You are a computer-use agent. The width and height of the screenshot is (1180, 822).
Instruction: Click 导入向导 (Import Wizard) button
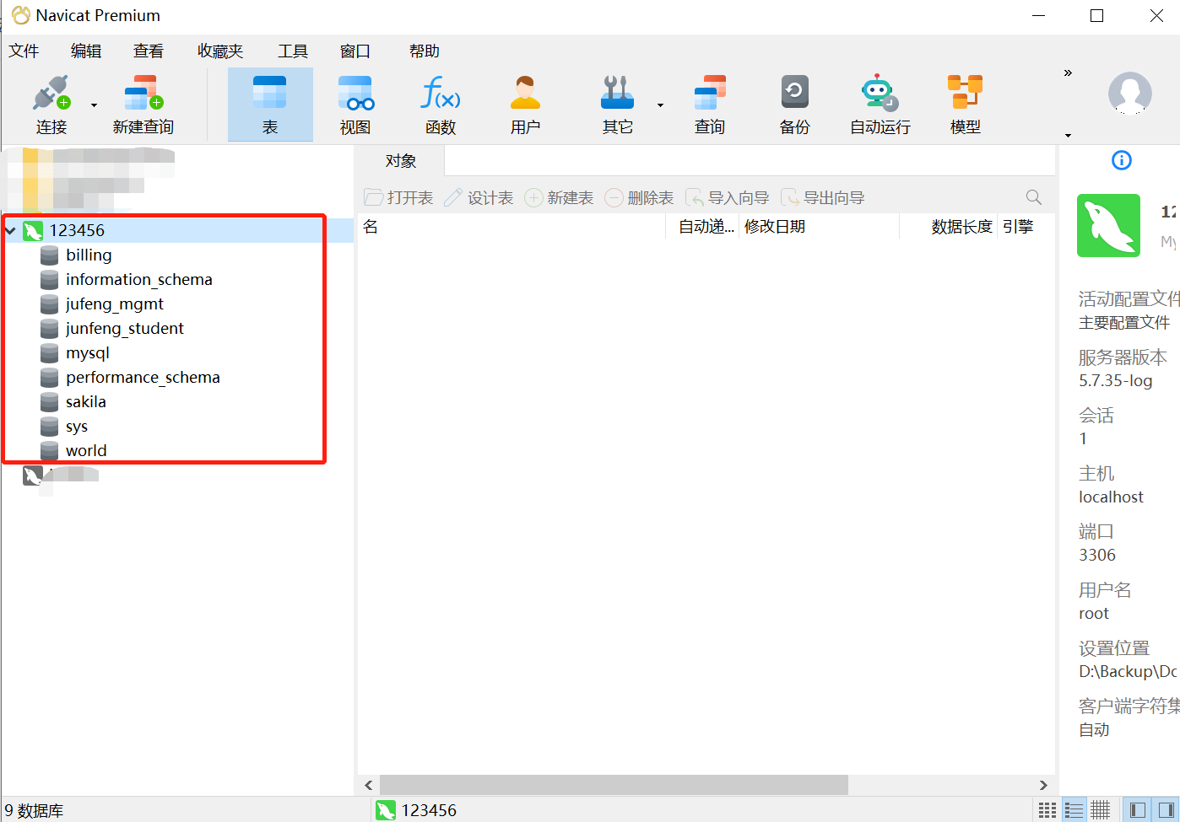[728, 198]
